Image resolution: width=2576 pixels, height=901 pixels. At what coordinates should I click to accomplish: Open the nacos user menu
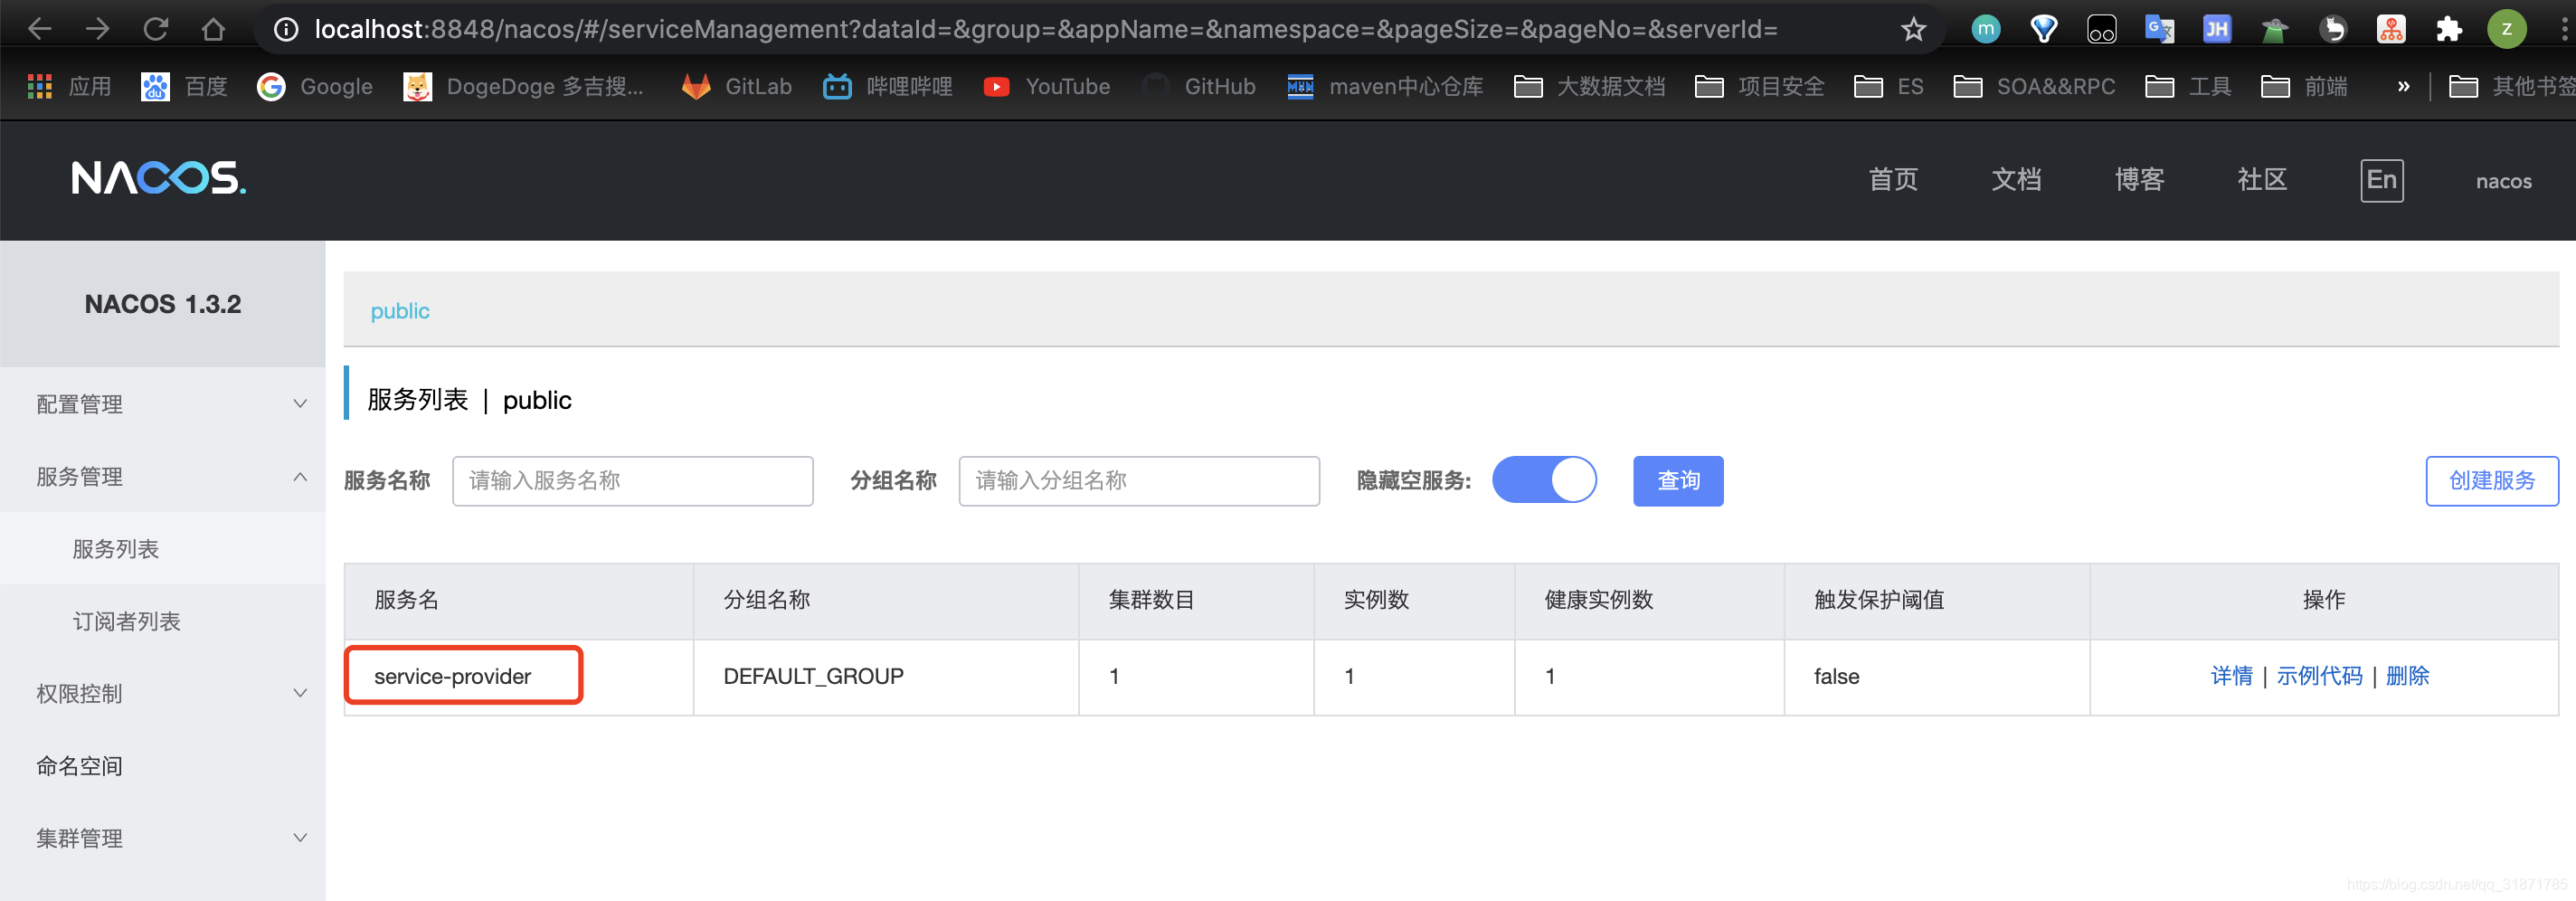pyautogui.click(x=2503, y=181)
